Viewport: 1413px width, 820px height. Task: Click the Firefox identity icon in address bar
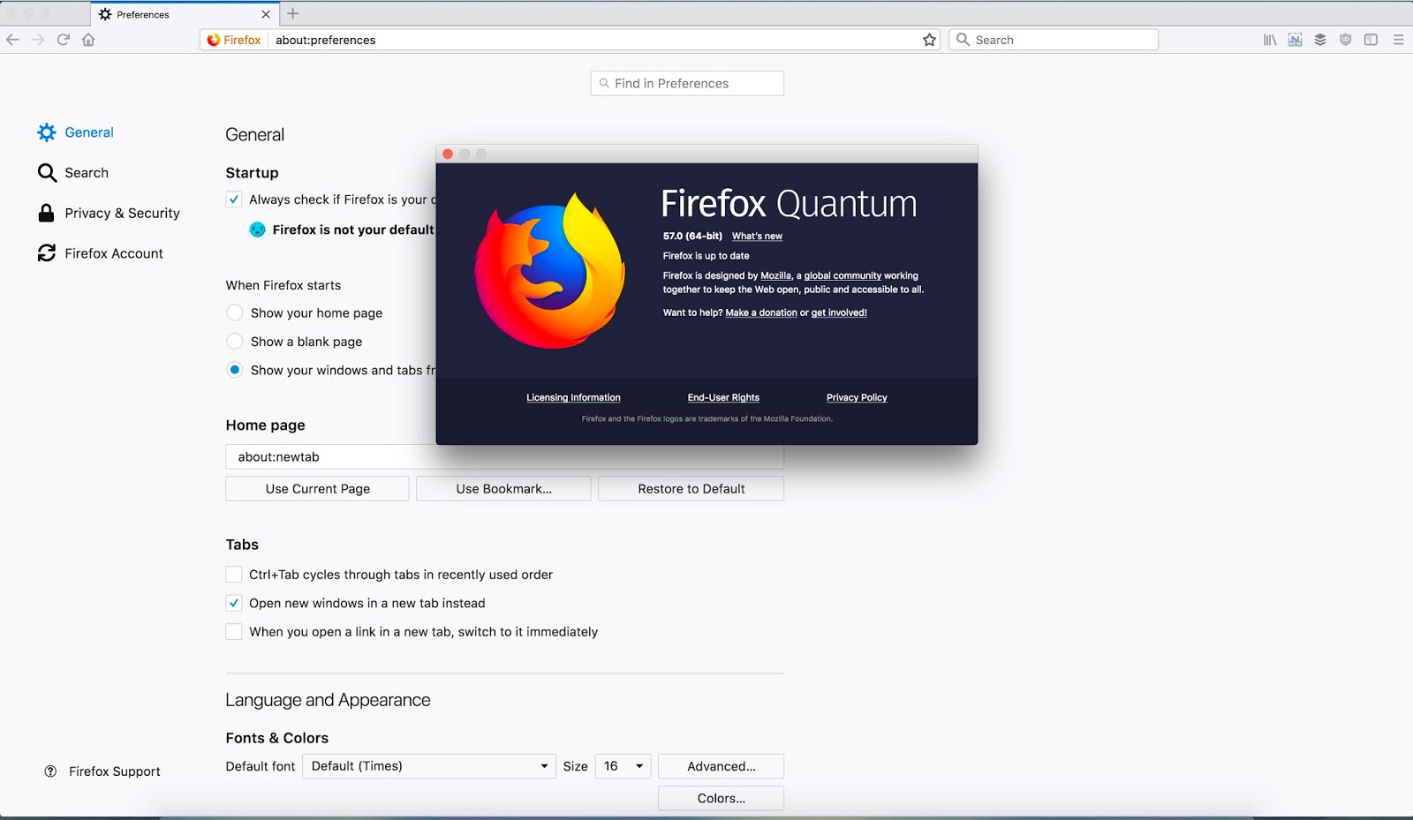tap(214, 40)
